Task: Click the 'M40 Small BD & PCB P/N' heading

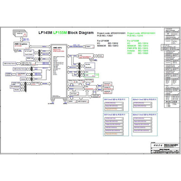Action: 115,100
